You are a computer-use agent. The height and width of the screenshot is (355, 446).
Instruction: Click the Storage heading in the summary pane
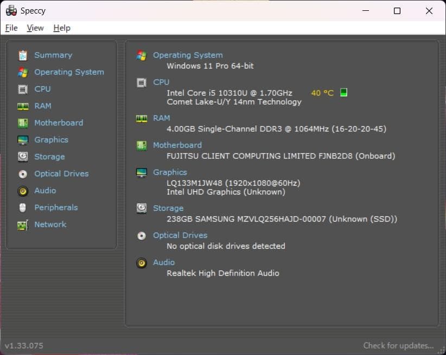click(168, 208)
